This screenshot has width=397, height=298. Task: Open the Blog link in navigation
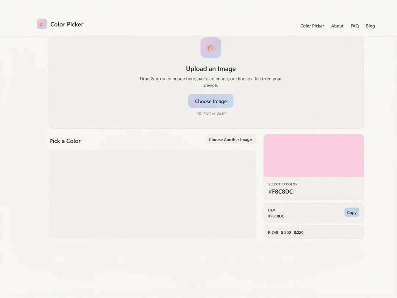coord(370,26)
